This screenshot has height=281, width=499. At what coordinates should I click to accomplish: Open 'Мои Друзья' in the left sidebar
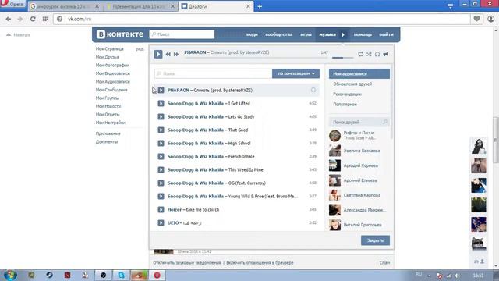click(108, 57)
